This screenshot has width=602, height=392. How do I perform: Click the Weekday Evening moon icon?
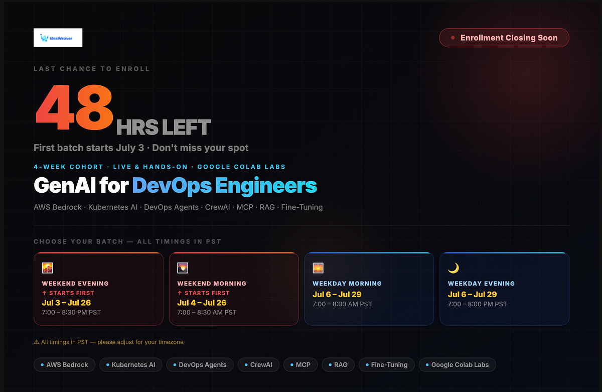454,269
